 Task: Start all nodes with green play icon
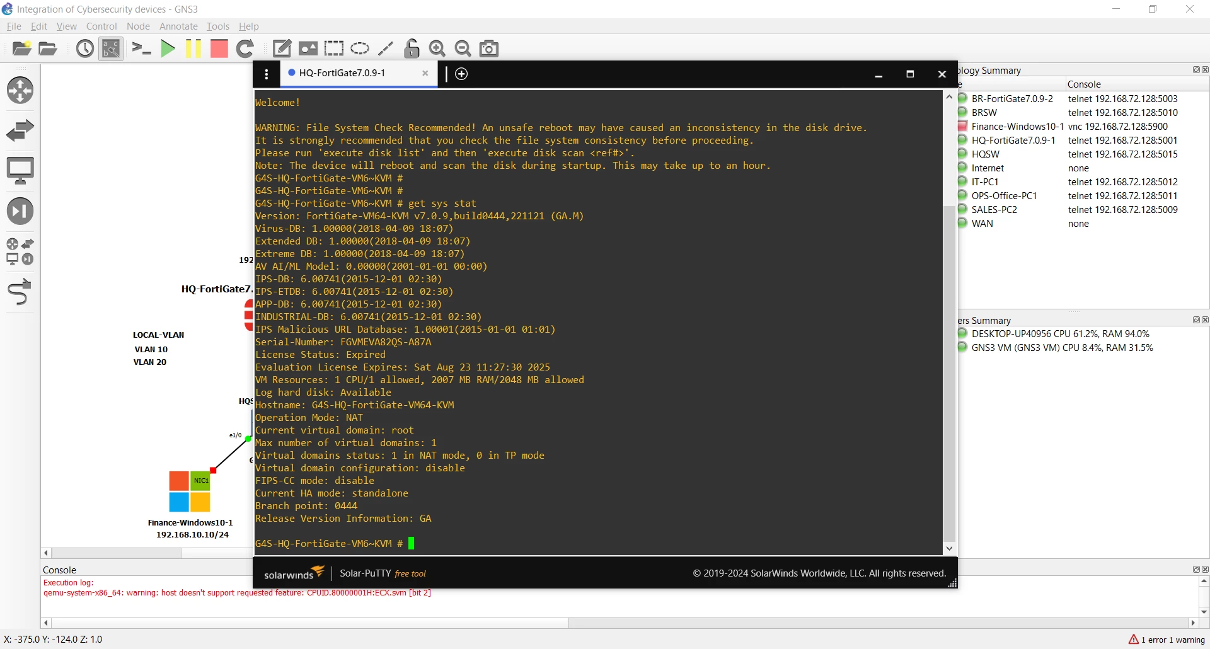tap(168, 49)
